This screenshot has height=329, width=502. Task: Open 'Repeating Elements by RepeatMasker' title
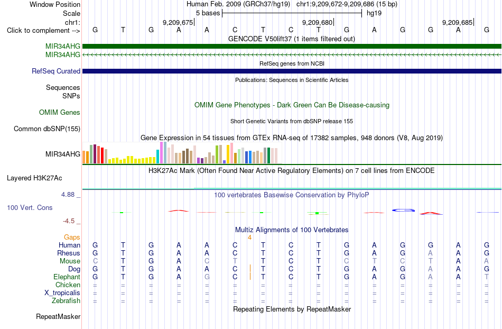coord(292,309)
